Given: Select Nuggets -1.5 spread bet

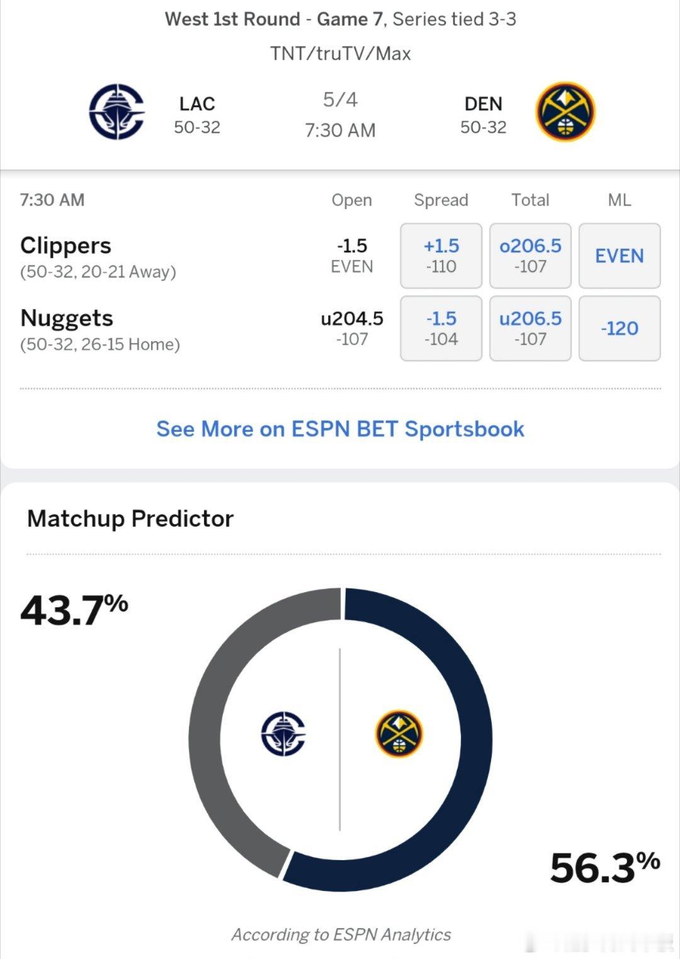Looking at the screenshot, I should [441, 328].
